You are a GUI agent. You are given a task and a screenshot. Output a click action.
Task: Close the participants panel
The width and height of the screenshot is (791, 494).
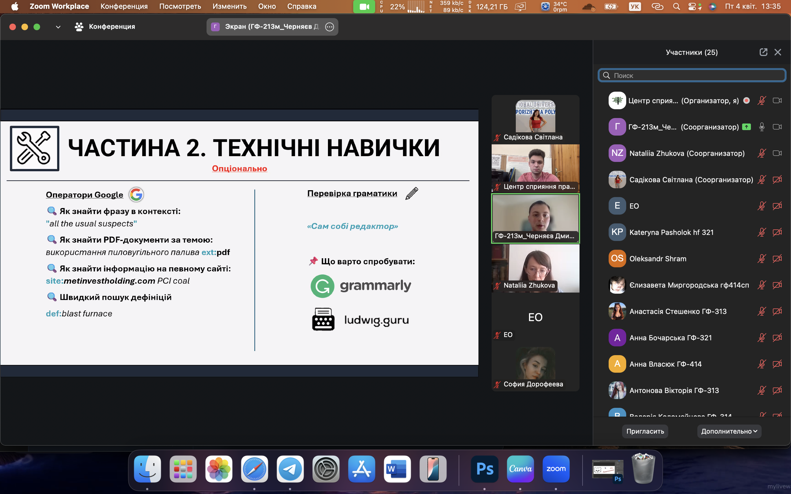click(778, 52)
